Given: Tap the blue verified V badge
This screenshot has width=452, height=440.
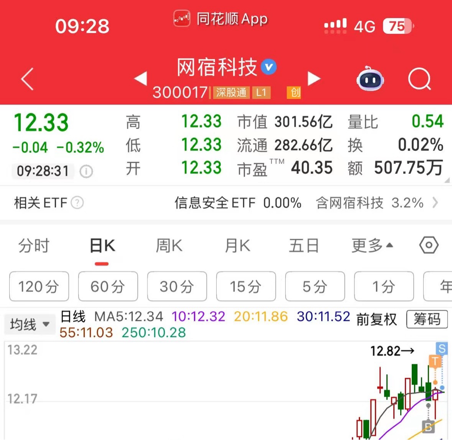Looking at the screenshot, I should 269,67.
